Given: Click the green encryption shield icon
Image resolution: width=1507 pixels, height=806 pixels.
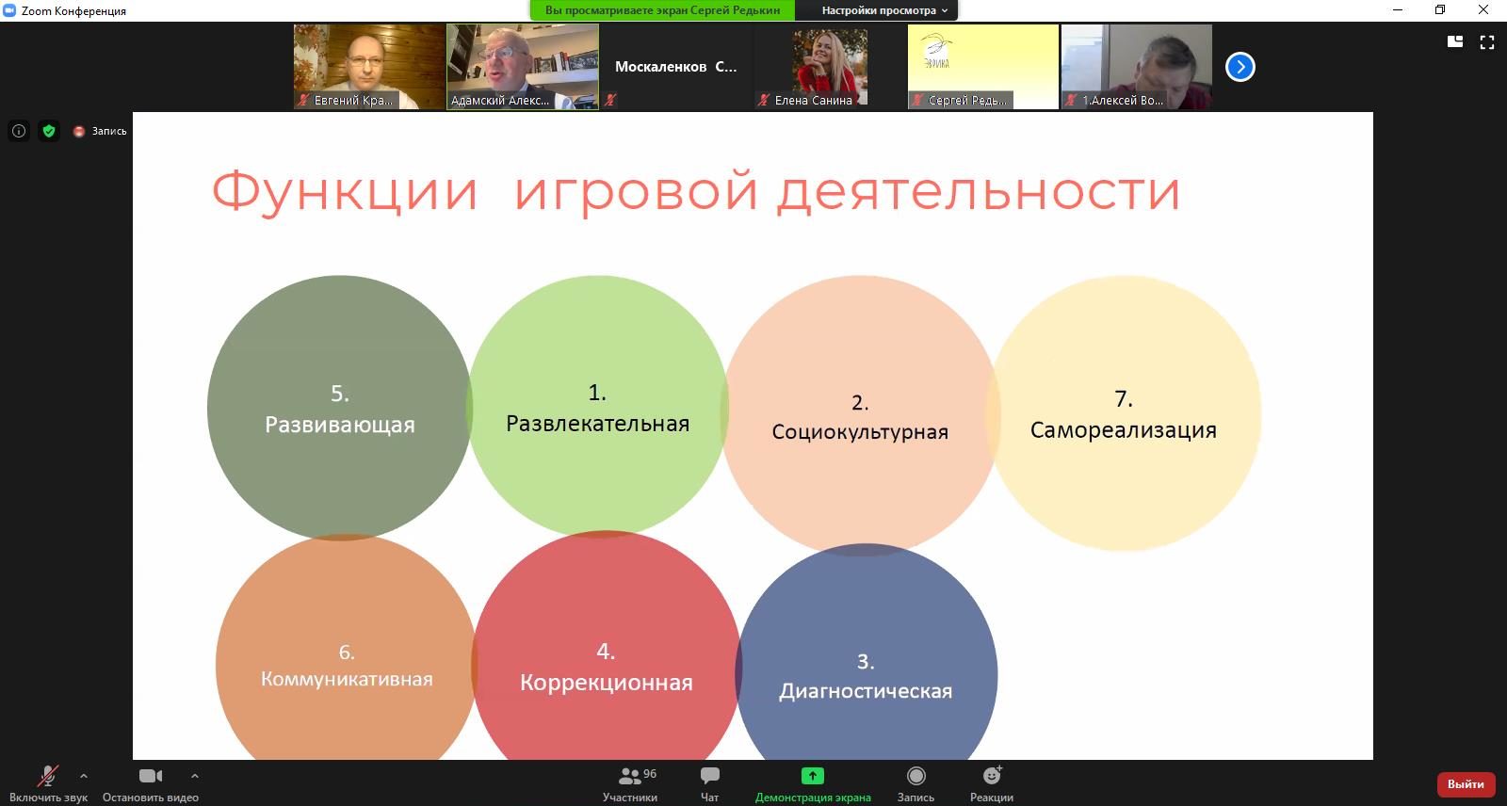Looking at the screenshot, I should click(x=49, y=131).
